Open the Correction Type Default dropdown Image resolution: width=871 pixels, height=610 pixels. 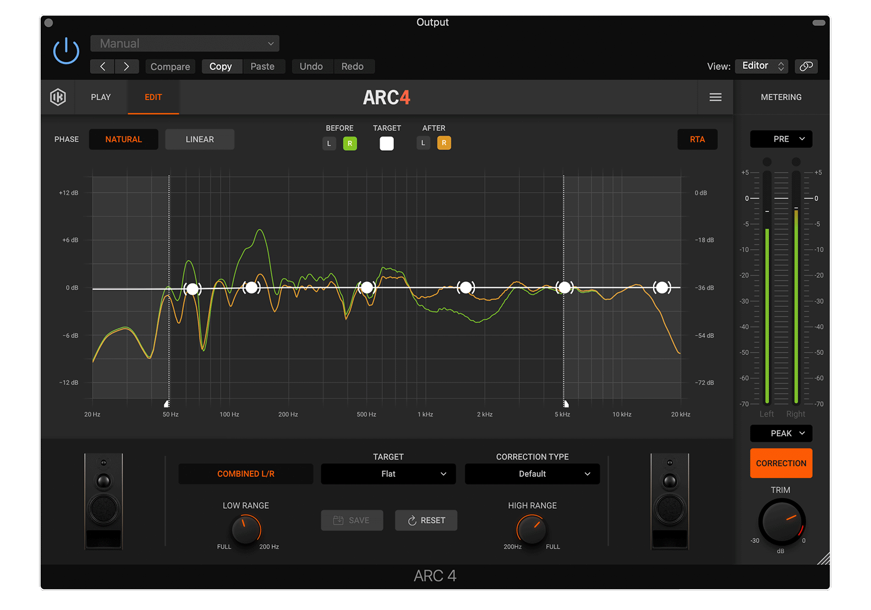pyautogui.click(x=532, y=473)
